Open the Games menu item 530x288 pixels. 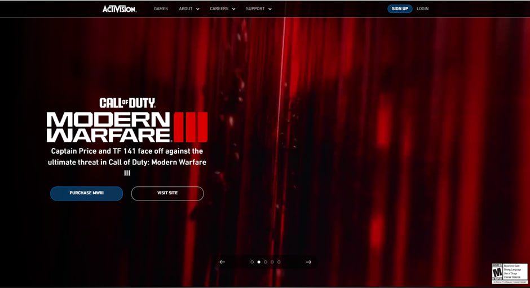161,9
